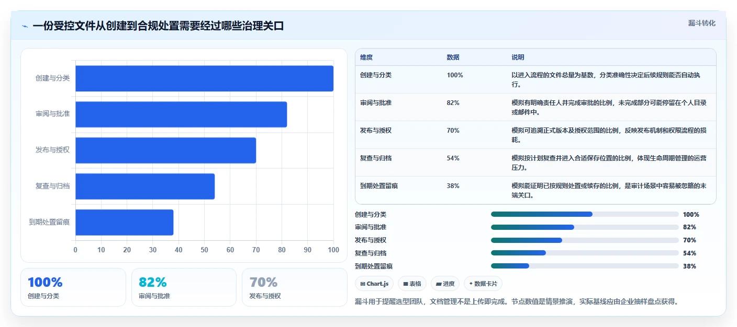Click the description starting 模拟有明确责任人
Viewport: 737px width, 327px height.
point(608,107)
